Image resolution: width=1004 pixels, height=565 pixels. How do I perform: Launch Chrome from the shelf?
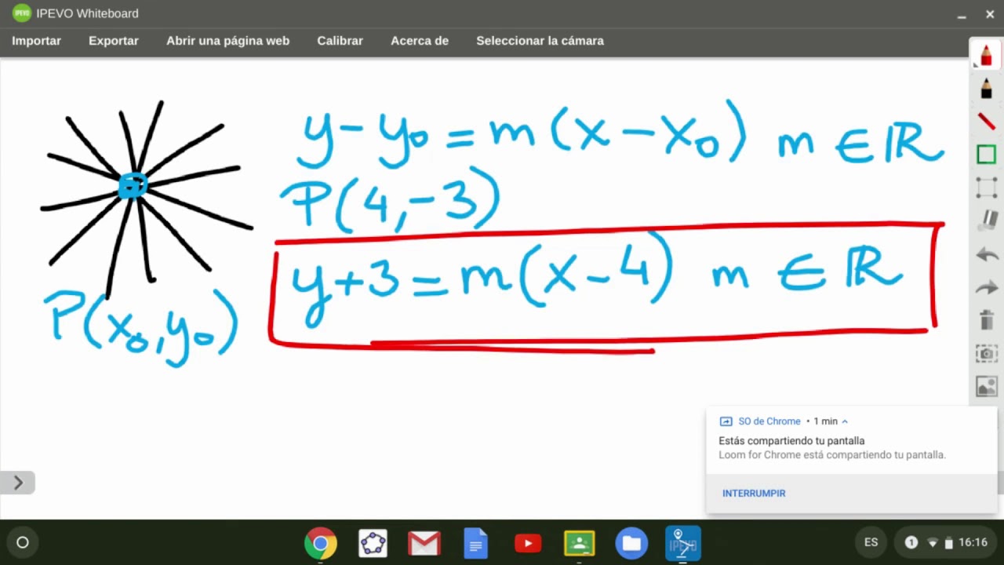321,544
